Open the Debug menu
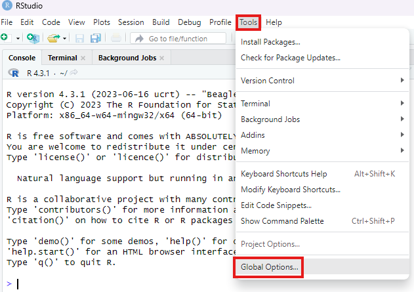Viewport: 414px width, 292px height. coord(190,22)
